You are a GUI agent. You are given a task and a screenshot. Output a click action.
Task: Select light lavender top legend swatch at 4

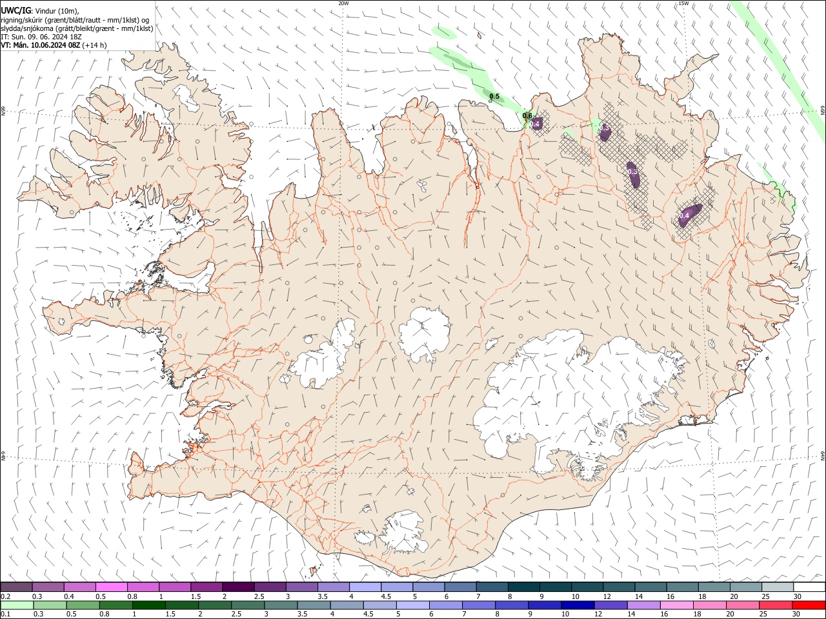pyautogui.click(x=365, y=587)
